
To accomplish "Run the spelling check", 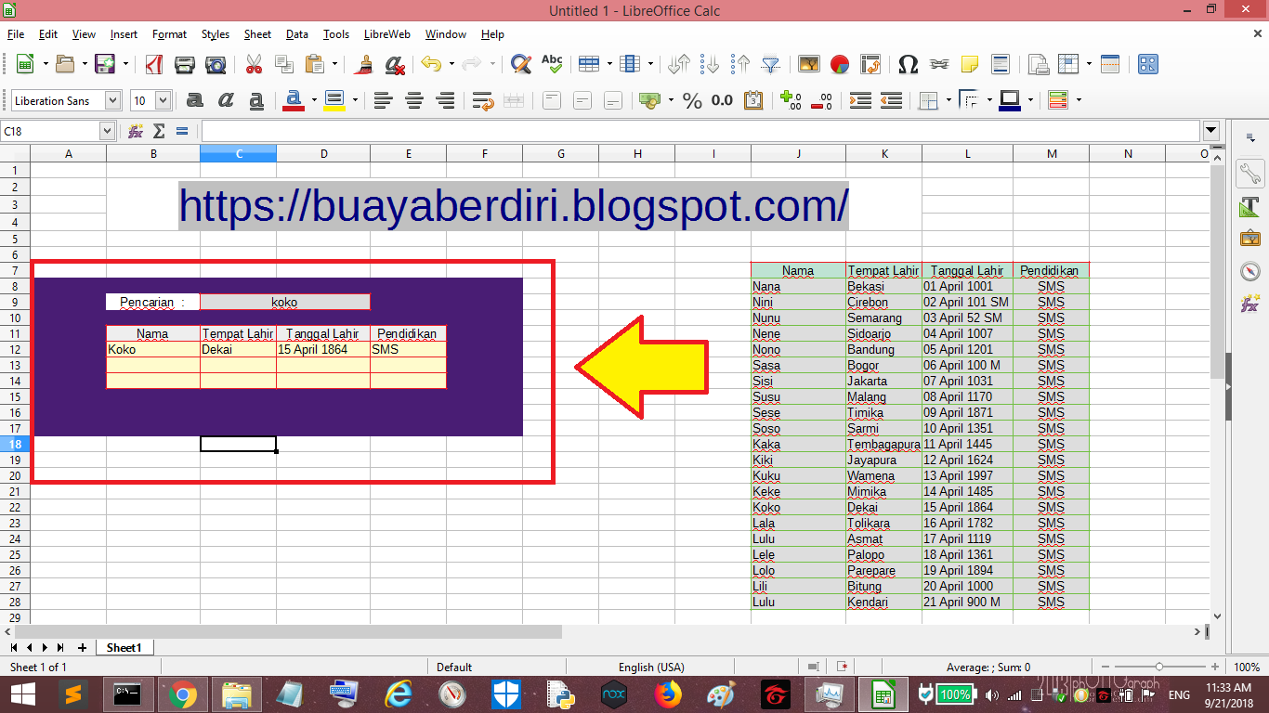I will 550,63.
